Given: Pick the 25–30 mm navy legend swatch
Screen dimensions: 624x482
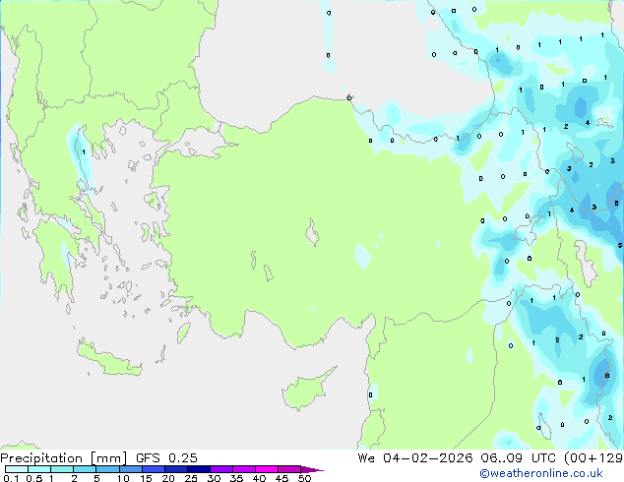Looking at the screenshot, I should pyautogui.click(x=198, y=469).
